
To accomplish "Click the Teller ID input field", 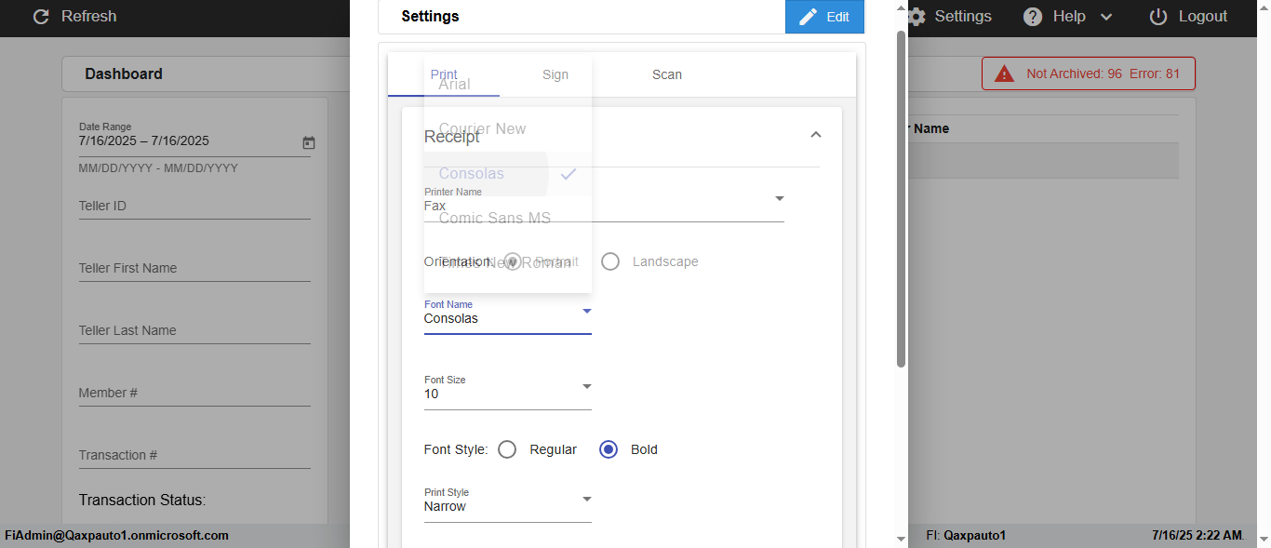I will [x=194, y=206].
